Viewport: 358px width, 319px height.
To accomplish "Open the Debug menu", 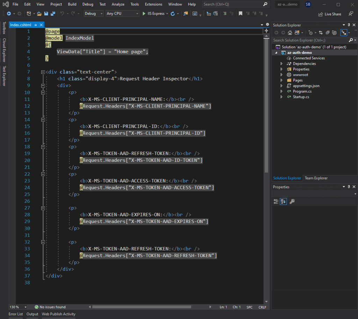I will (88, 4).
